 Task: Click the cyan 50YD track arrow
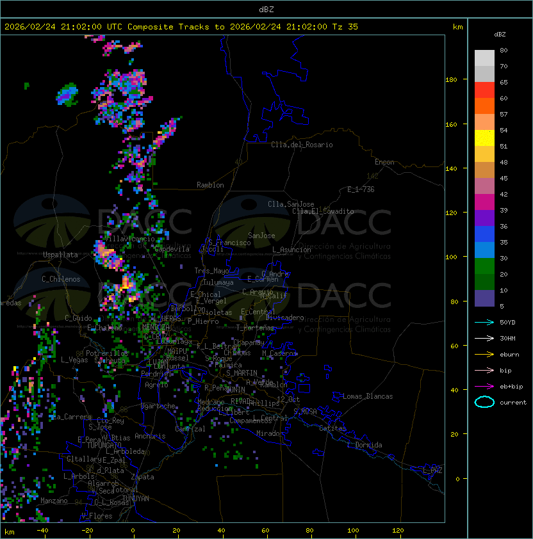[x=484, y=322]
